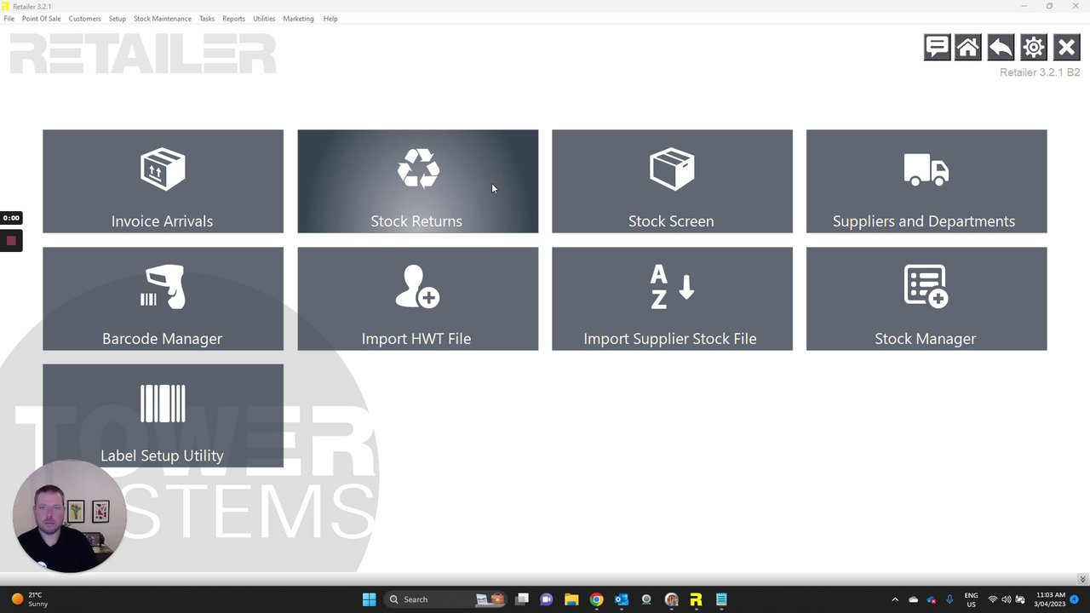The width and height of the screenshot is (1090, 613).
Task: Open the Marketing menu
Action: pos(298,19)
